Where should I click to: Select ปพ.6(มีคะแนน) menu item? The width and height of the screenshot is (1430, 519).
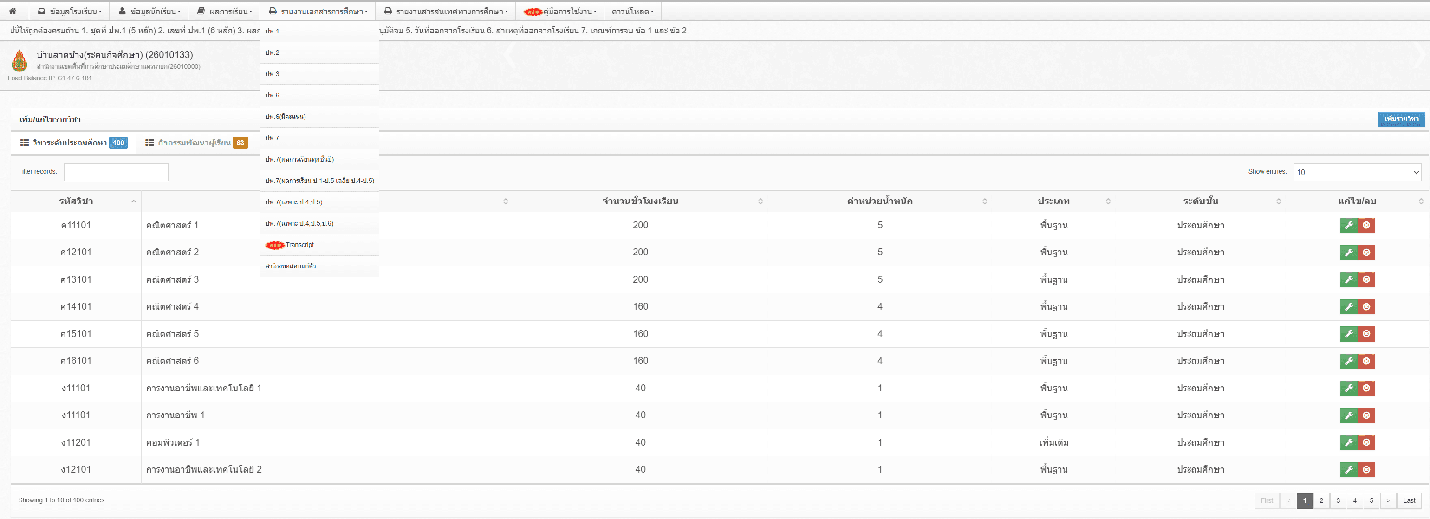319,117
